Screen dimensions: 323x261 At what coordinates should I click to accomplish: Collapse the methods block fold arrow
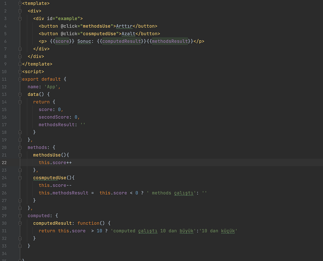(19, 147)
